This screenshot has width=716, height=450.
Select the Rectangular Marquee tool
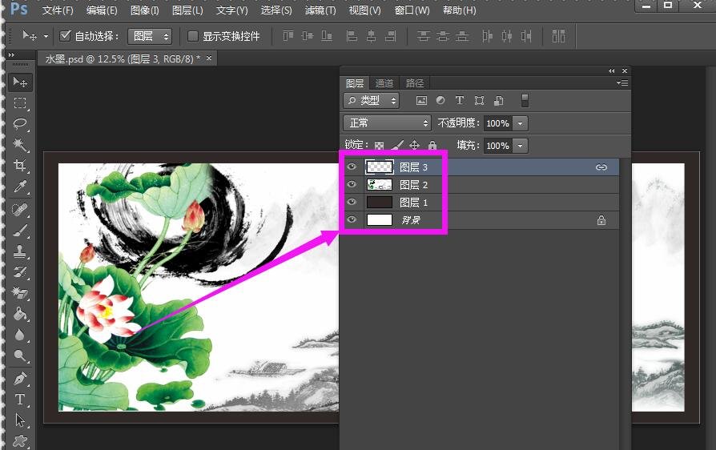click(x=20, y=103)
